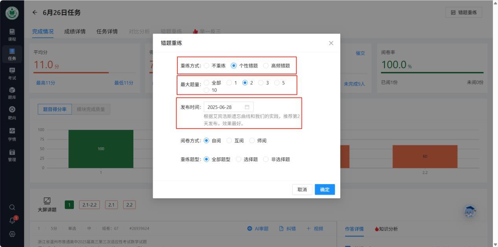498x247 pixels.
Task: Click 错题重练 button at top right
Action: point(464,12)
